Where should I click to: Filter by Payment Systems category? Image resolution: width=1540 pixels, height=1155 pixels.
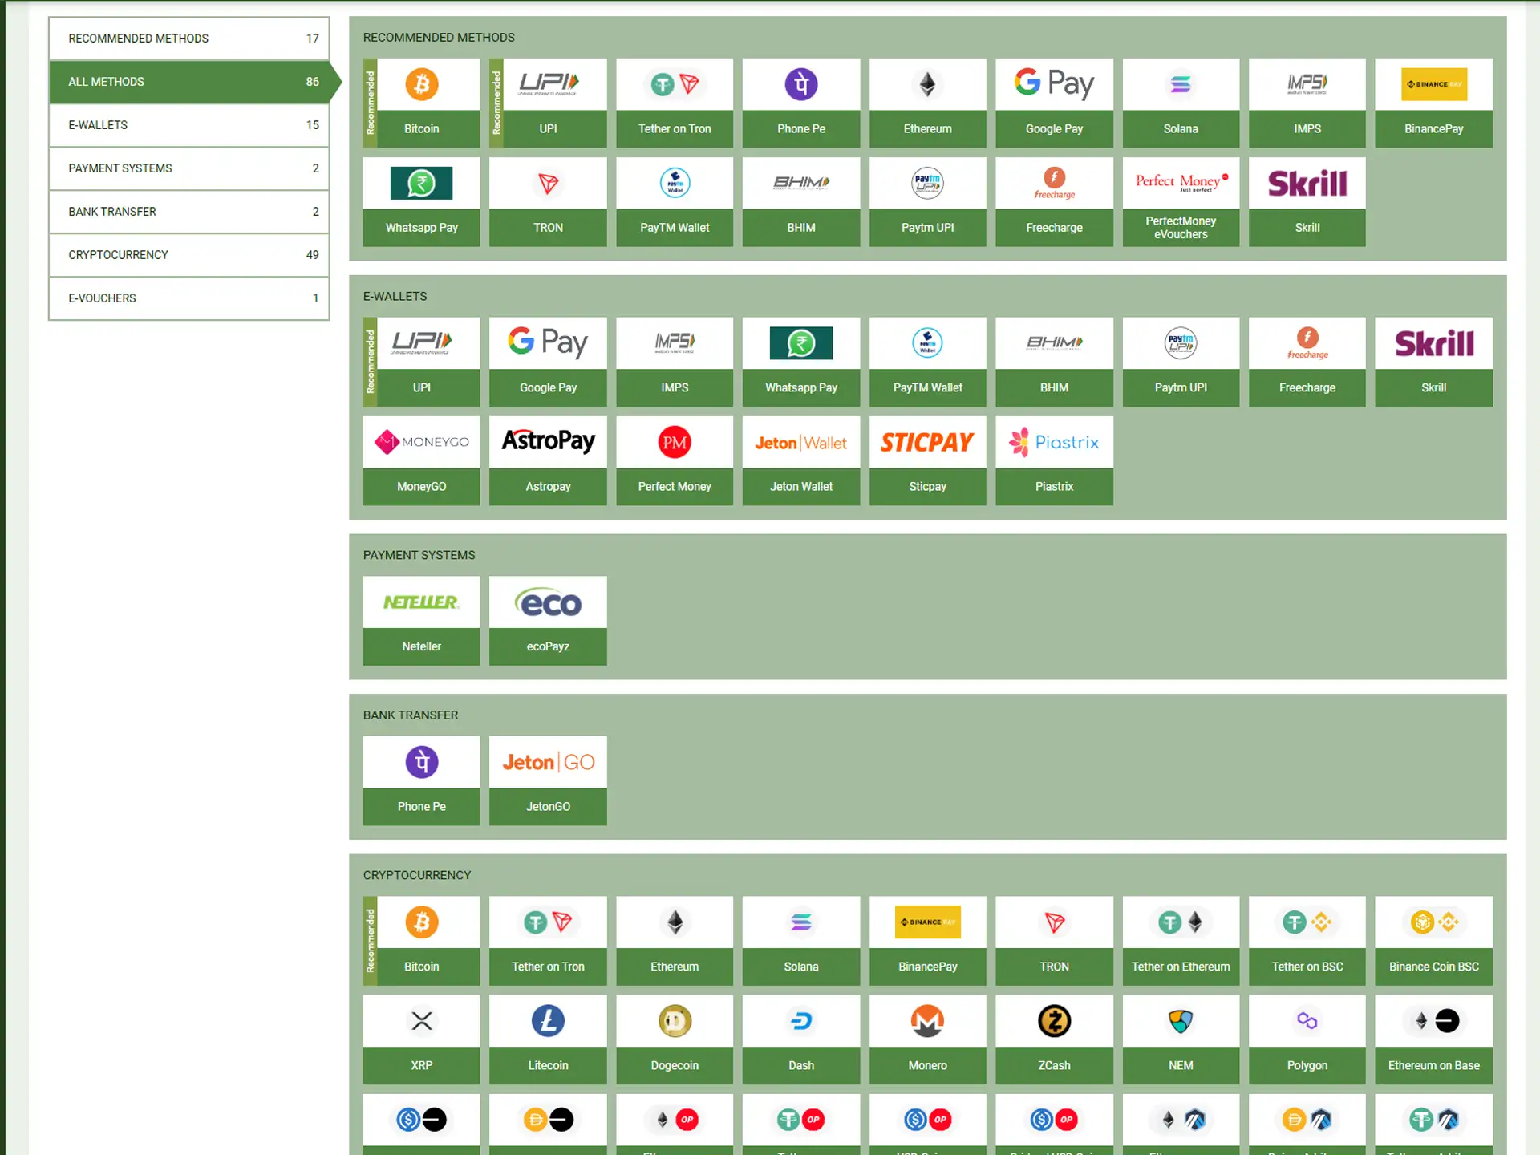point(189,168)
